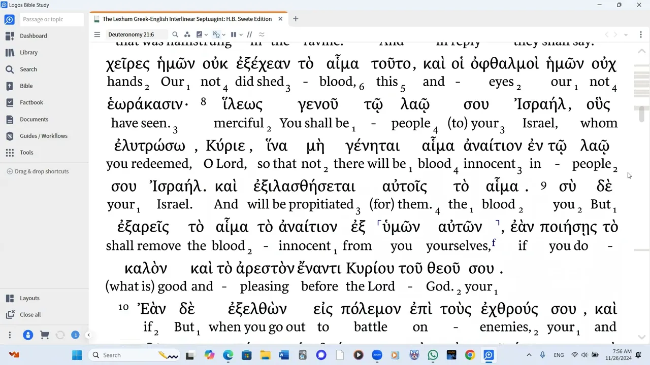The width and height of the screenshot is (650, 365).
Task: Open WhatsApp from the taskbar
Action: (433, 355)
